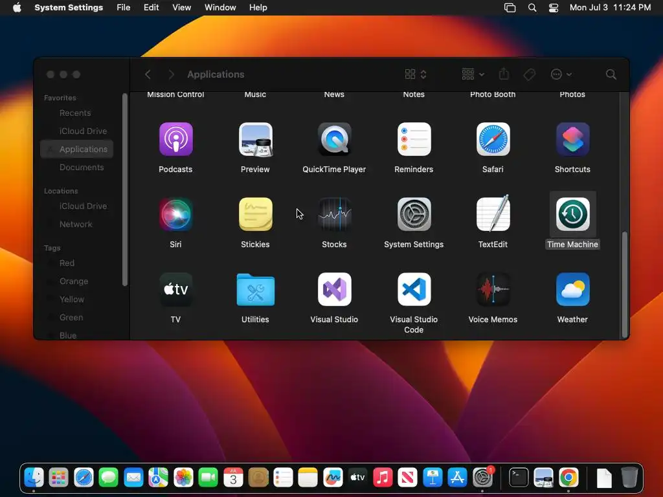663x497 pixels.
Task: Open Freeform from the Dock
Action: click(333, 478)
